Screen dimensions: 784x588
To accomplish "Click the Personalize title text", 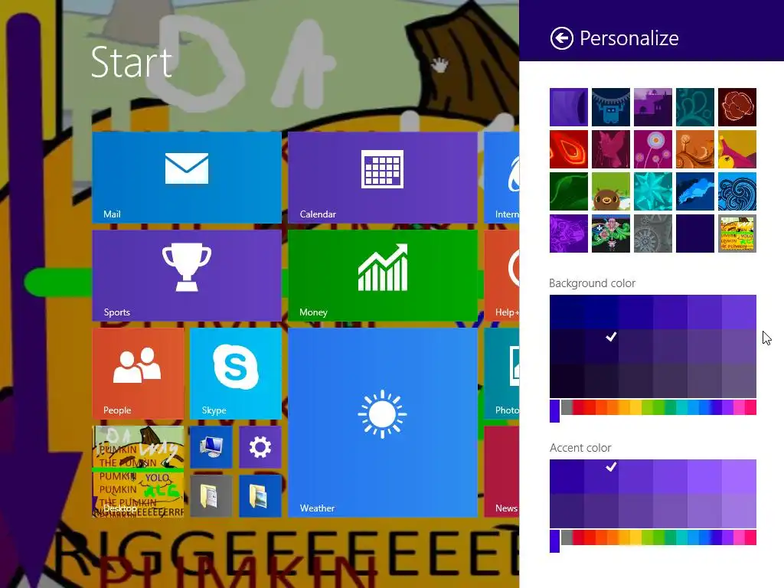I will pyautogui.click(x=629, y=38).
